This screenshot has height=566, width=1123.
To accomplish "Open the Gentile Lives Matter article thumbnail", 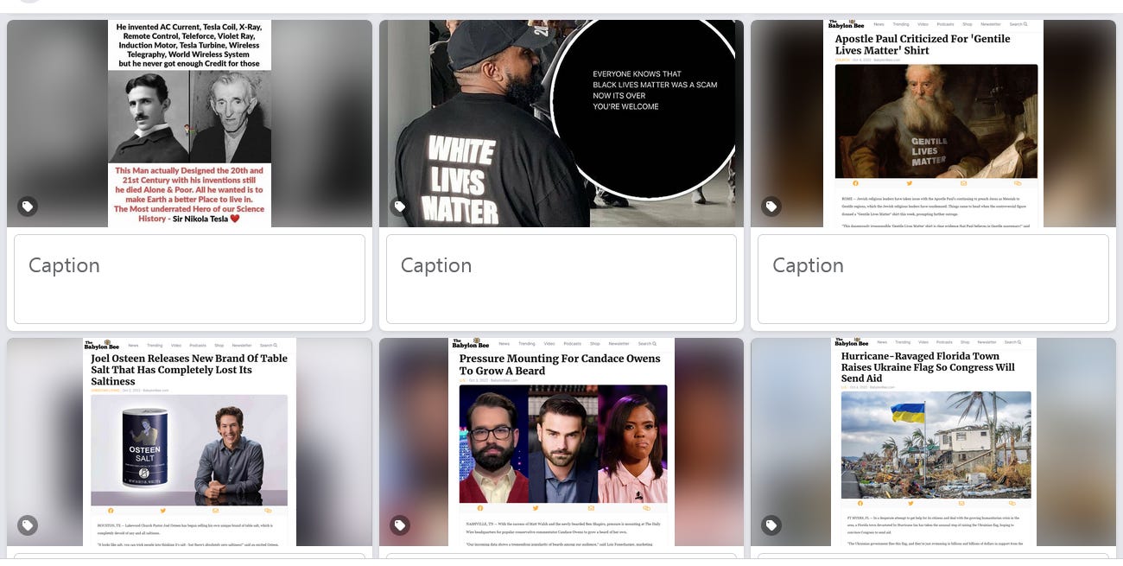I will 933,124.
